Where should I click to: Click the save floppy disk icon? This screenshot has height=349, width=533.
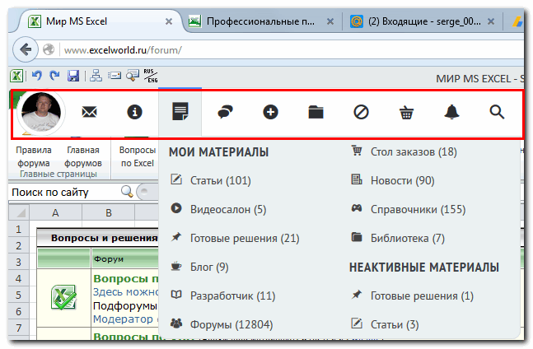point(73,76)
